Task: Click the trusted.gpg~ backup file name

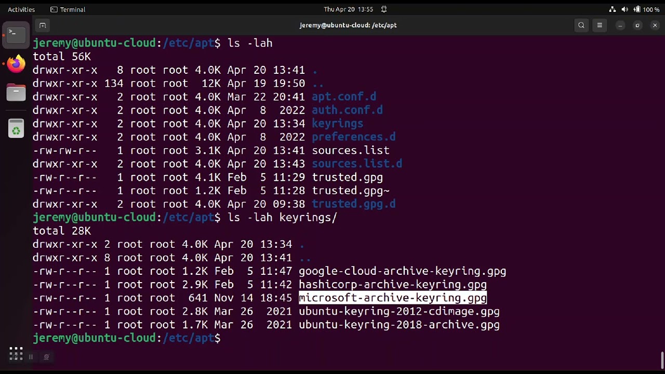Action: (x=351, y=191)
